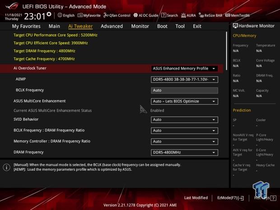Go to the Boot tab

click(x=162, y=26)
